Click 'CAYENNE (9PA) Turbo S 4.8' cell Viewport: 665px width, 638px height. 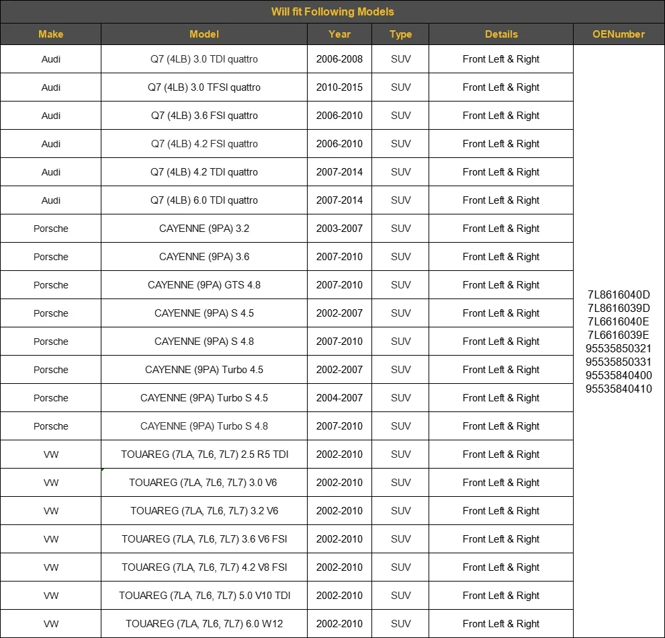click(x=204, y=426)
